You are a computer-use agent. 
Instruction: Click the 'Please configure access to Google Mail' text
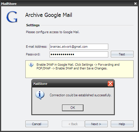coord(53,32)
